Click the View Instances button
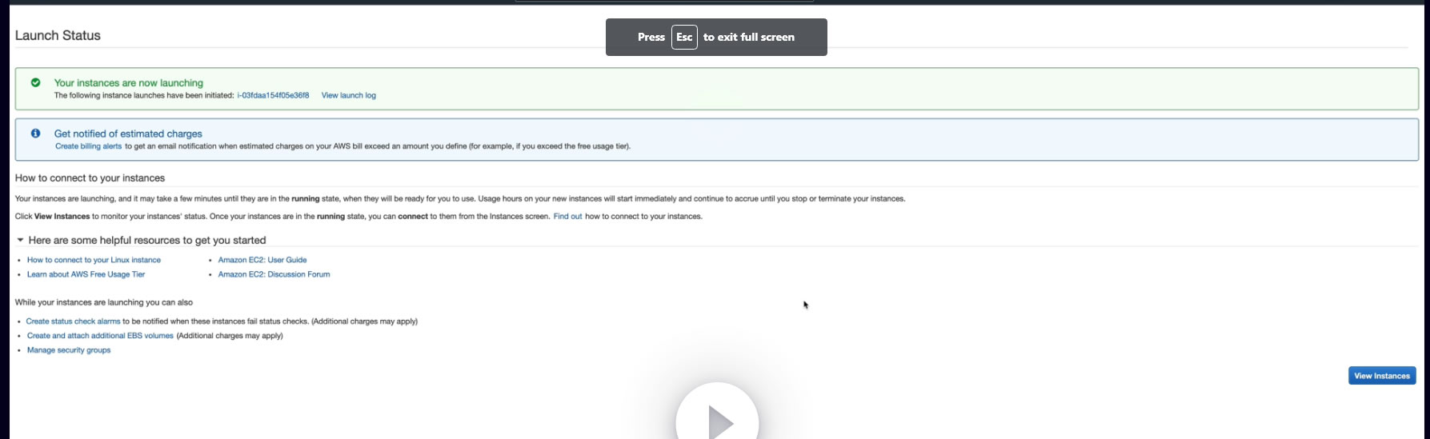Image resolution: width=1430 pixels, height=439 pixels. click(1382, 376)
